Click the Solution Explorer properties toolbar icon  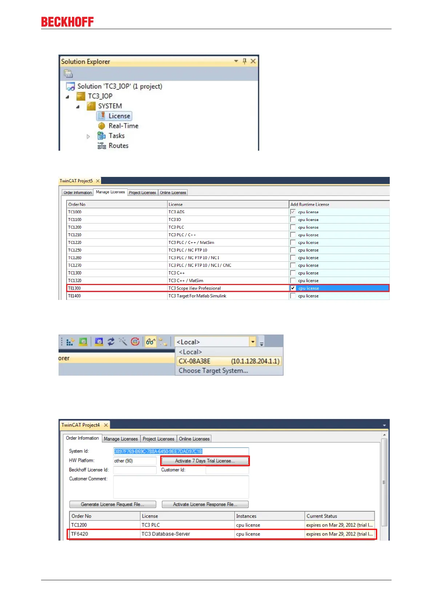coord(68,74)
